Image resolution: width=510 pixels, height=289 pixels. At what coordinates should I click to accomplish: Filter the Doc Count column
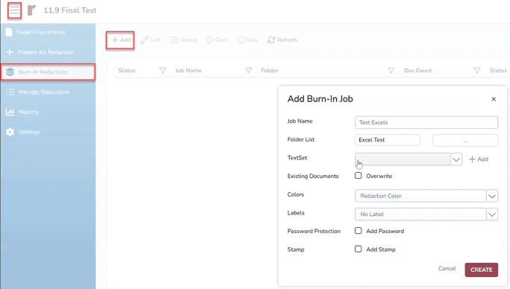[477, 70]
